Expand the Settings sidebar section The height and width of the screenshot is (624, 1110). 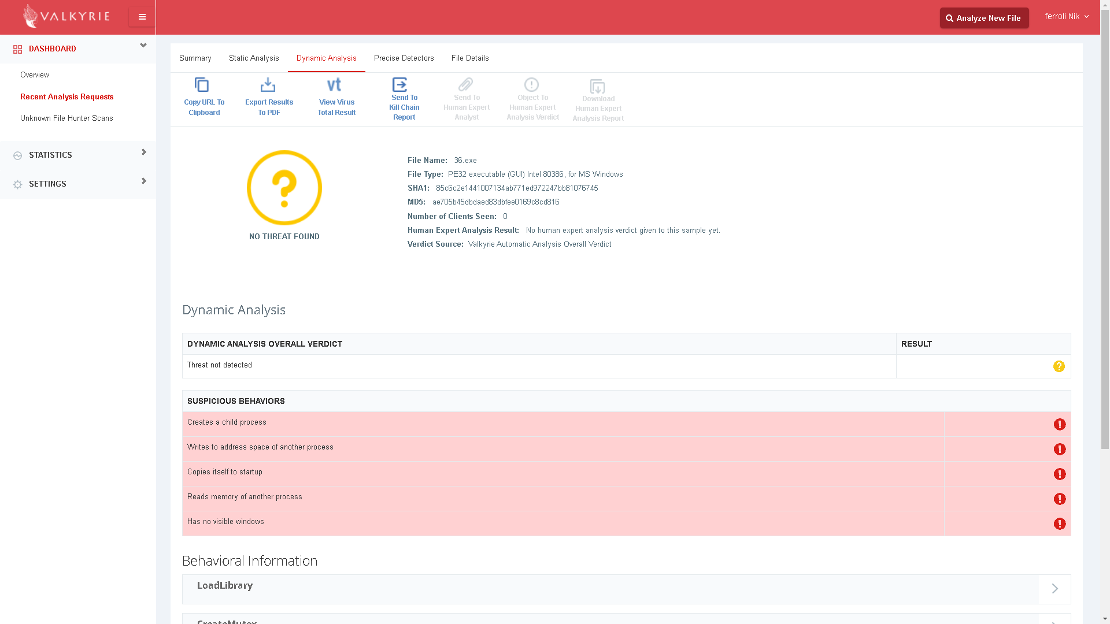coord(143,181)
